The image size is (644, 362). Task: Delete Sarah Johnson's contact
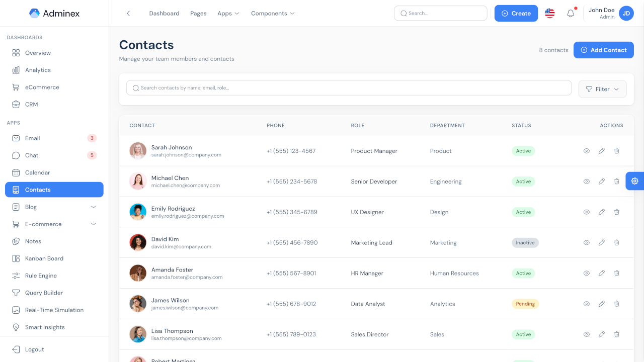coord(617,151)
